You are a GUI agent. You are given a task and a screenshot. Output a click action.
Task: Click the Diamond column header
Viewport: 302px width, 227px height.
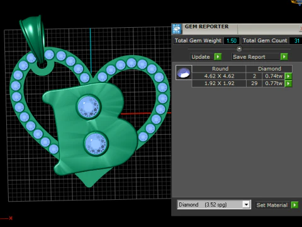tap(269, 69)
